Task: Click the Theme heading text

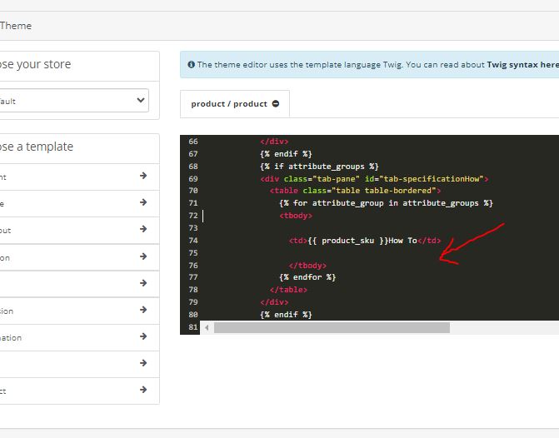Action: click(x=16, y=26)
